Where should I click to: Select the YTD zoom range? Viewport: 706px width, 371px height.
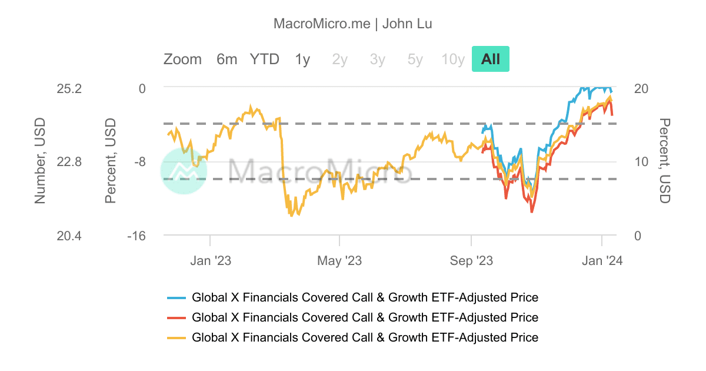coord(264,59)
